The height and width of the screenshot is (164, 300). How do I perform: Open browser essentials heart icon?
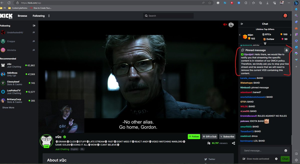click(x=274, y=3)
